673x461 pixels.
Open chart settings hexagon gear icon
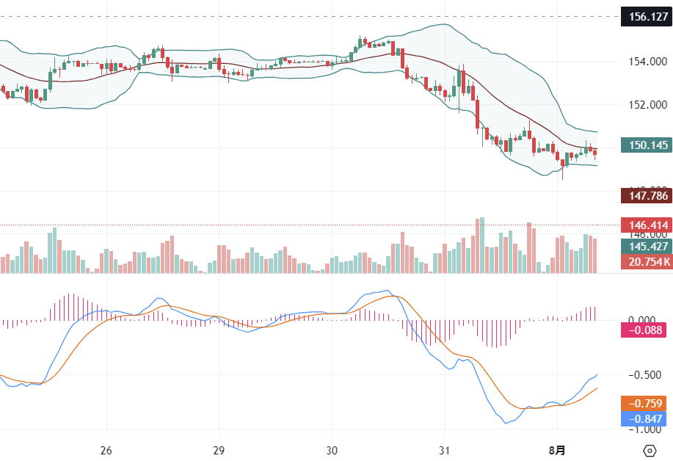649,450
